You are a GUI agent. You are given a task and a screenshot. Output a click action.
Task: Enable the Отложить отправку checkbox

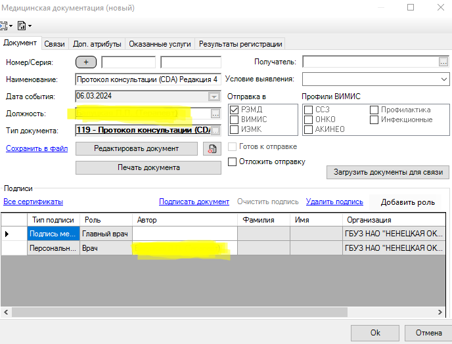pyautogui.click(x=233, y=161)
